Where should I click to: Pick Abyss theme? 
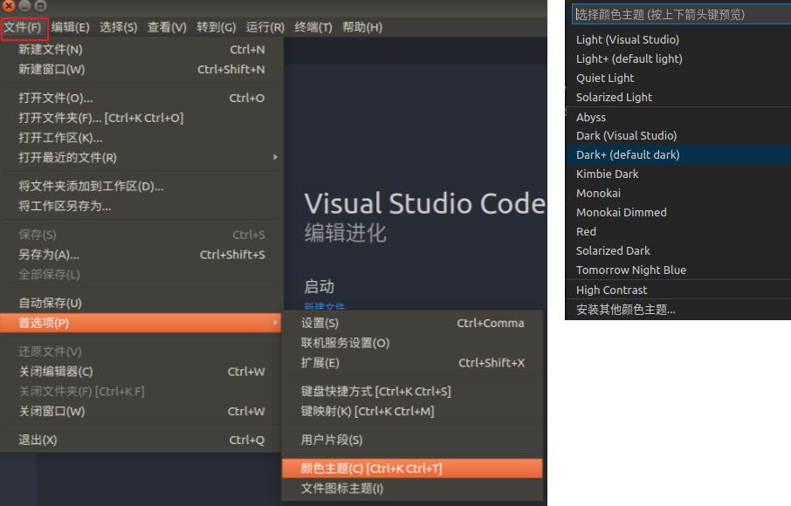678,117
